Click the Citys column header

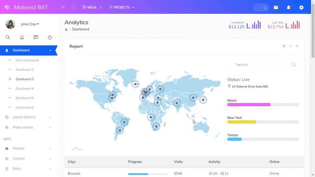[71, 162]
